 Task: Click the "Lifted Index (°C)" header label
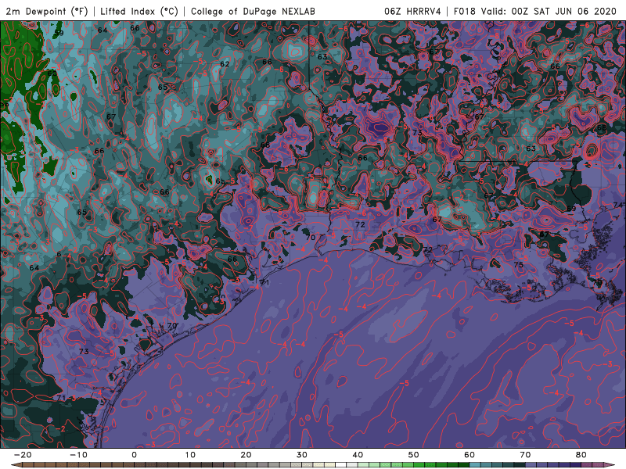(139, 11)
